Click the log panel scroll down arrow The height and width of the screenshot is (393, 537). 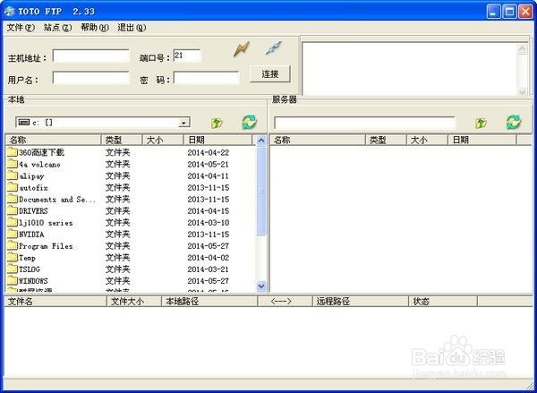click(x=523, y=91)
